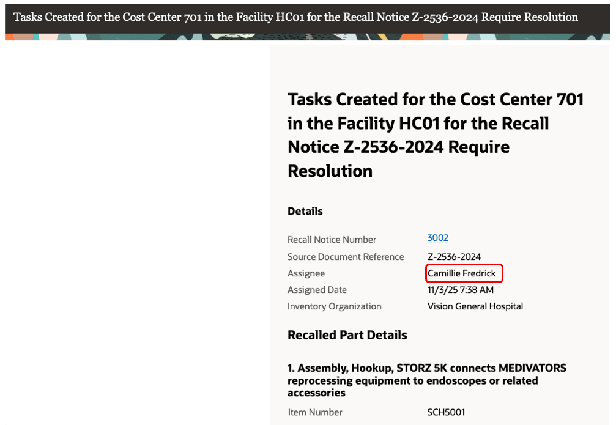Click the Source Document Reference label
The height and width of the screenshot is (425, 616).
(x=346, y=256)
